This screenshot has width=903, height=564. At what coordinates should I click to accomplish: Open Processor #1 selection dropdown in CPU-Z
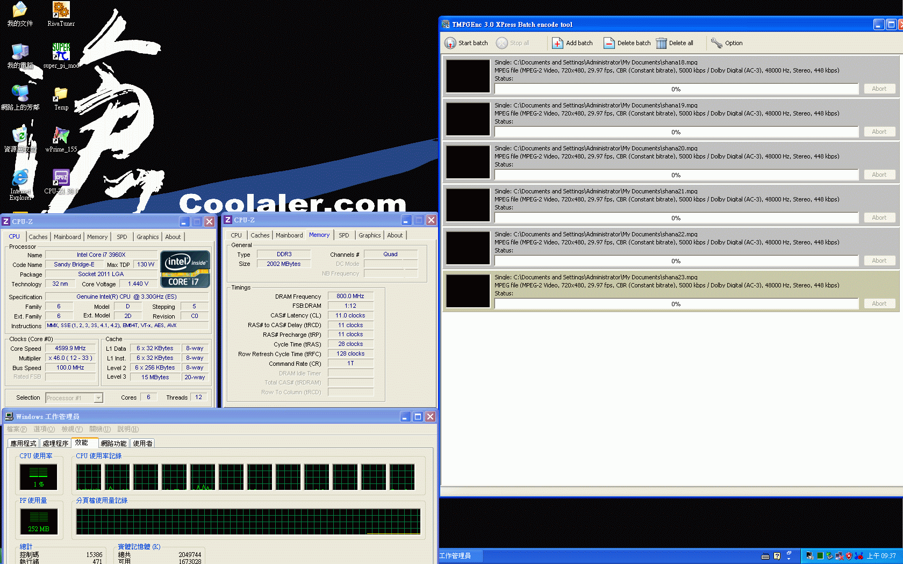click(x=98, y=398)
